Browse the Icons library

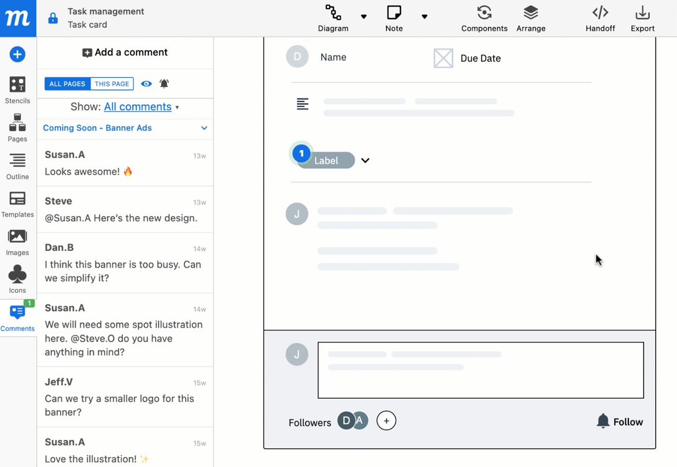click(17, 280)
